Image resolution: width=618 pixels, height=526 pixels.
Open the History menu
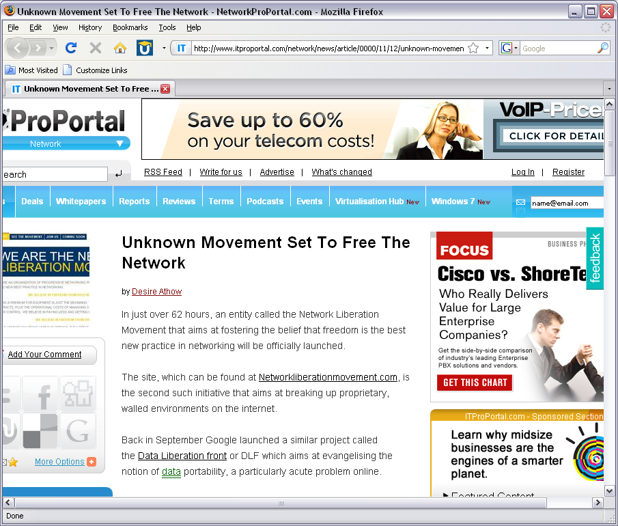coord(89,27)
